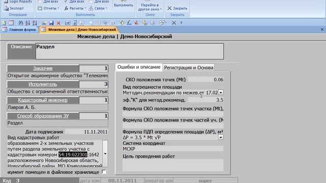Sort ascending with the A-Z icon
This screenshot has height=183, width=326.
(x=28, y=23)
